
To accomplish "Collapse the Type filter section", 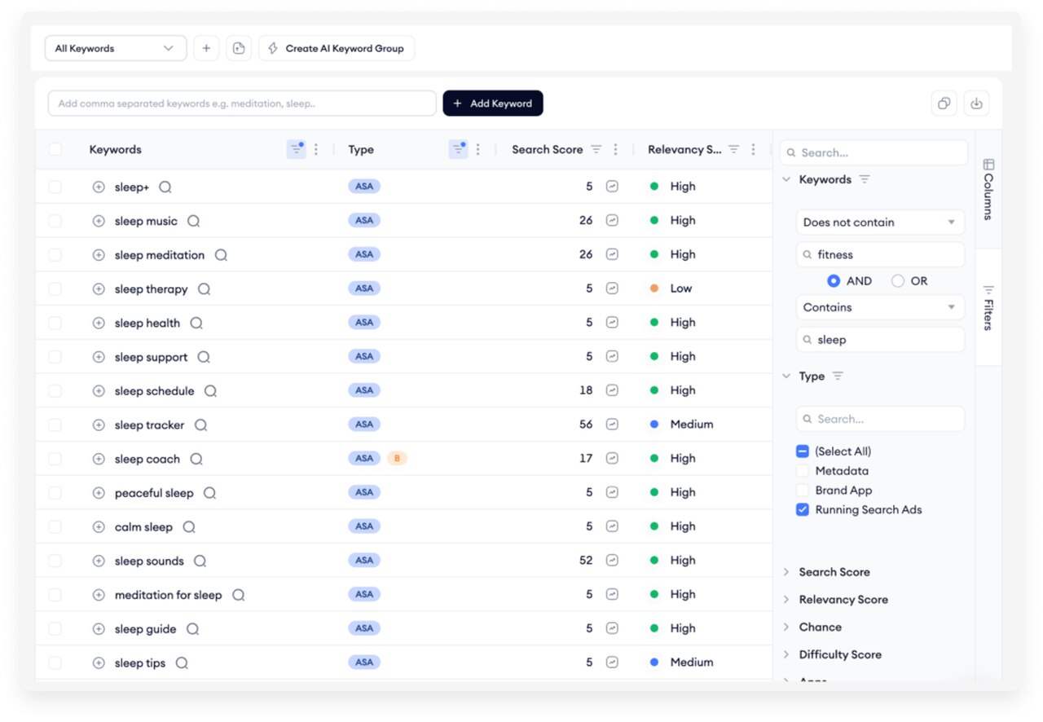I will 786,376.
